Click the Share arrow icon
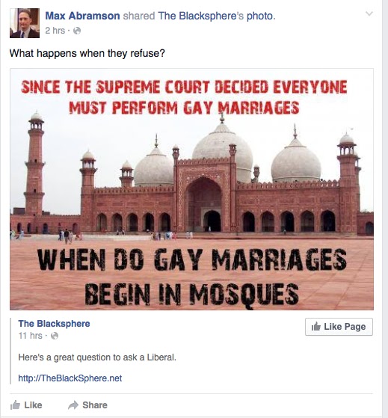 73,405
